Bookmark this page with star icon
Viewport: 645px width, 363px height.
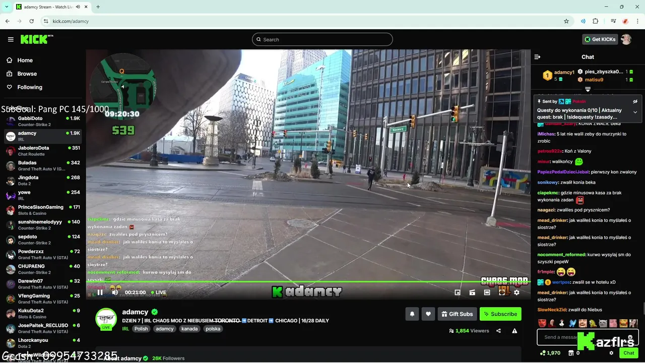(x=566, y=21)
